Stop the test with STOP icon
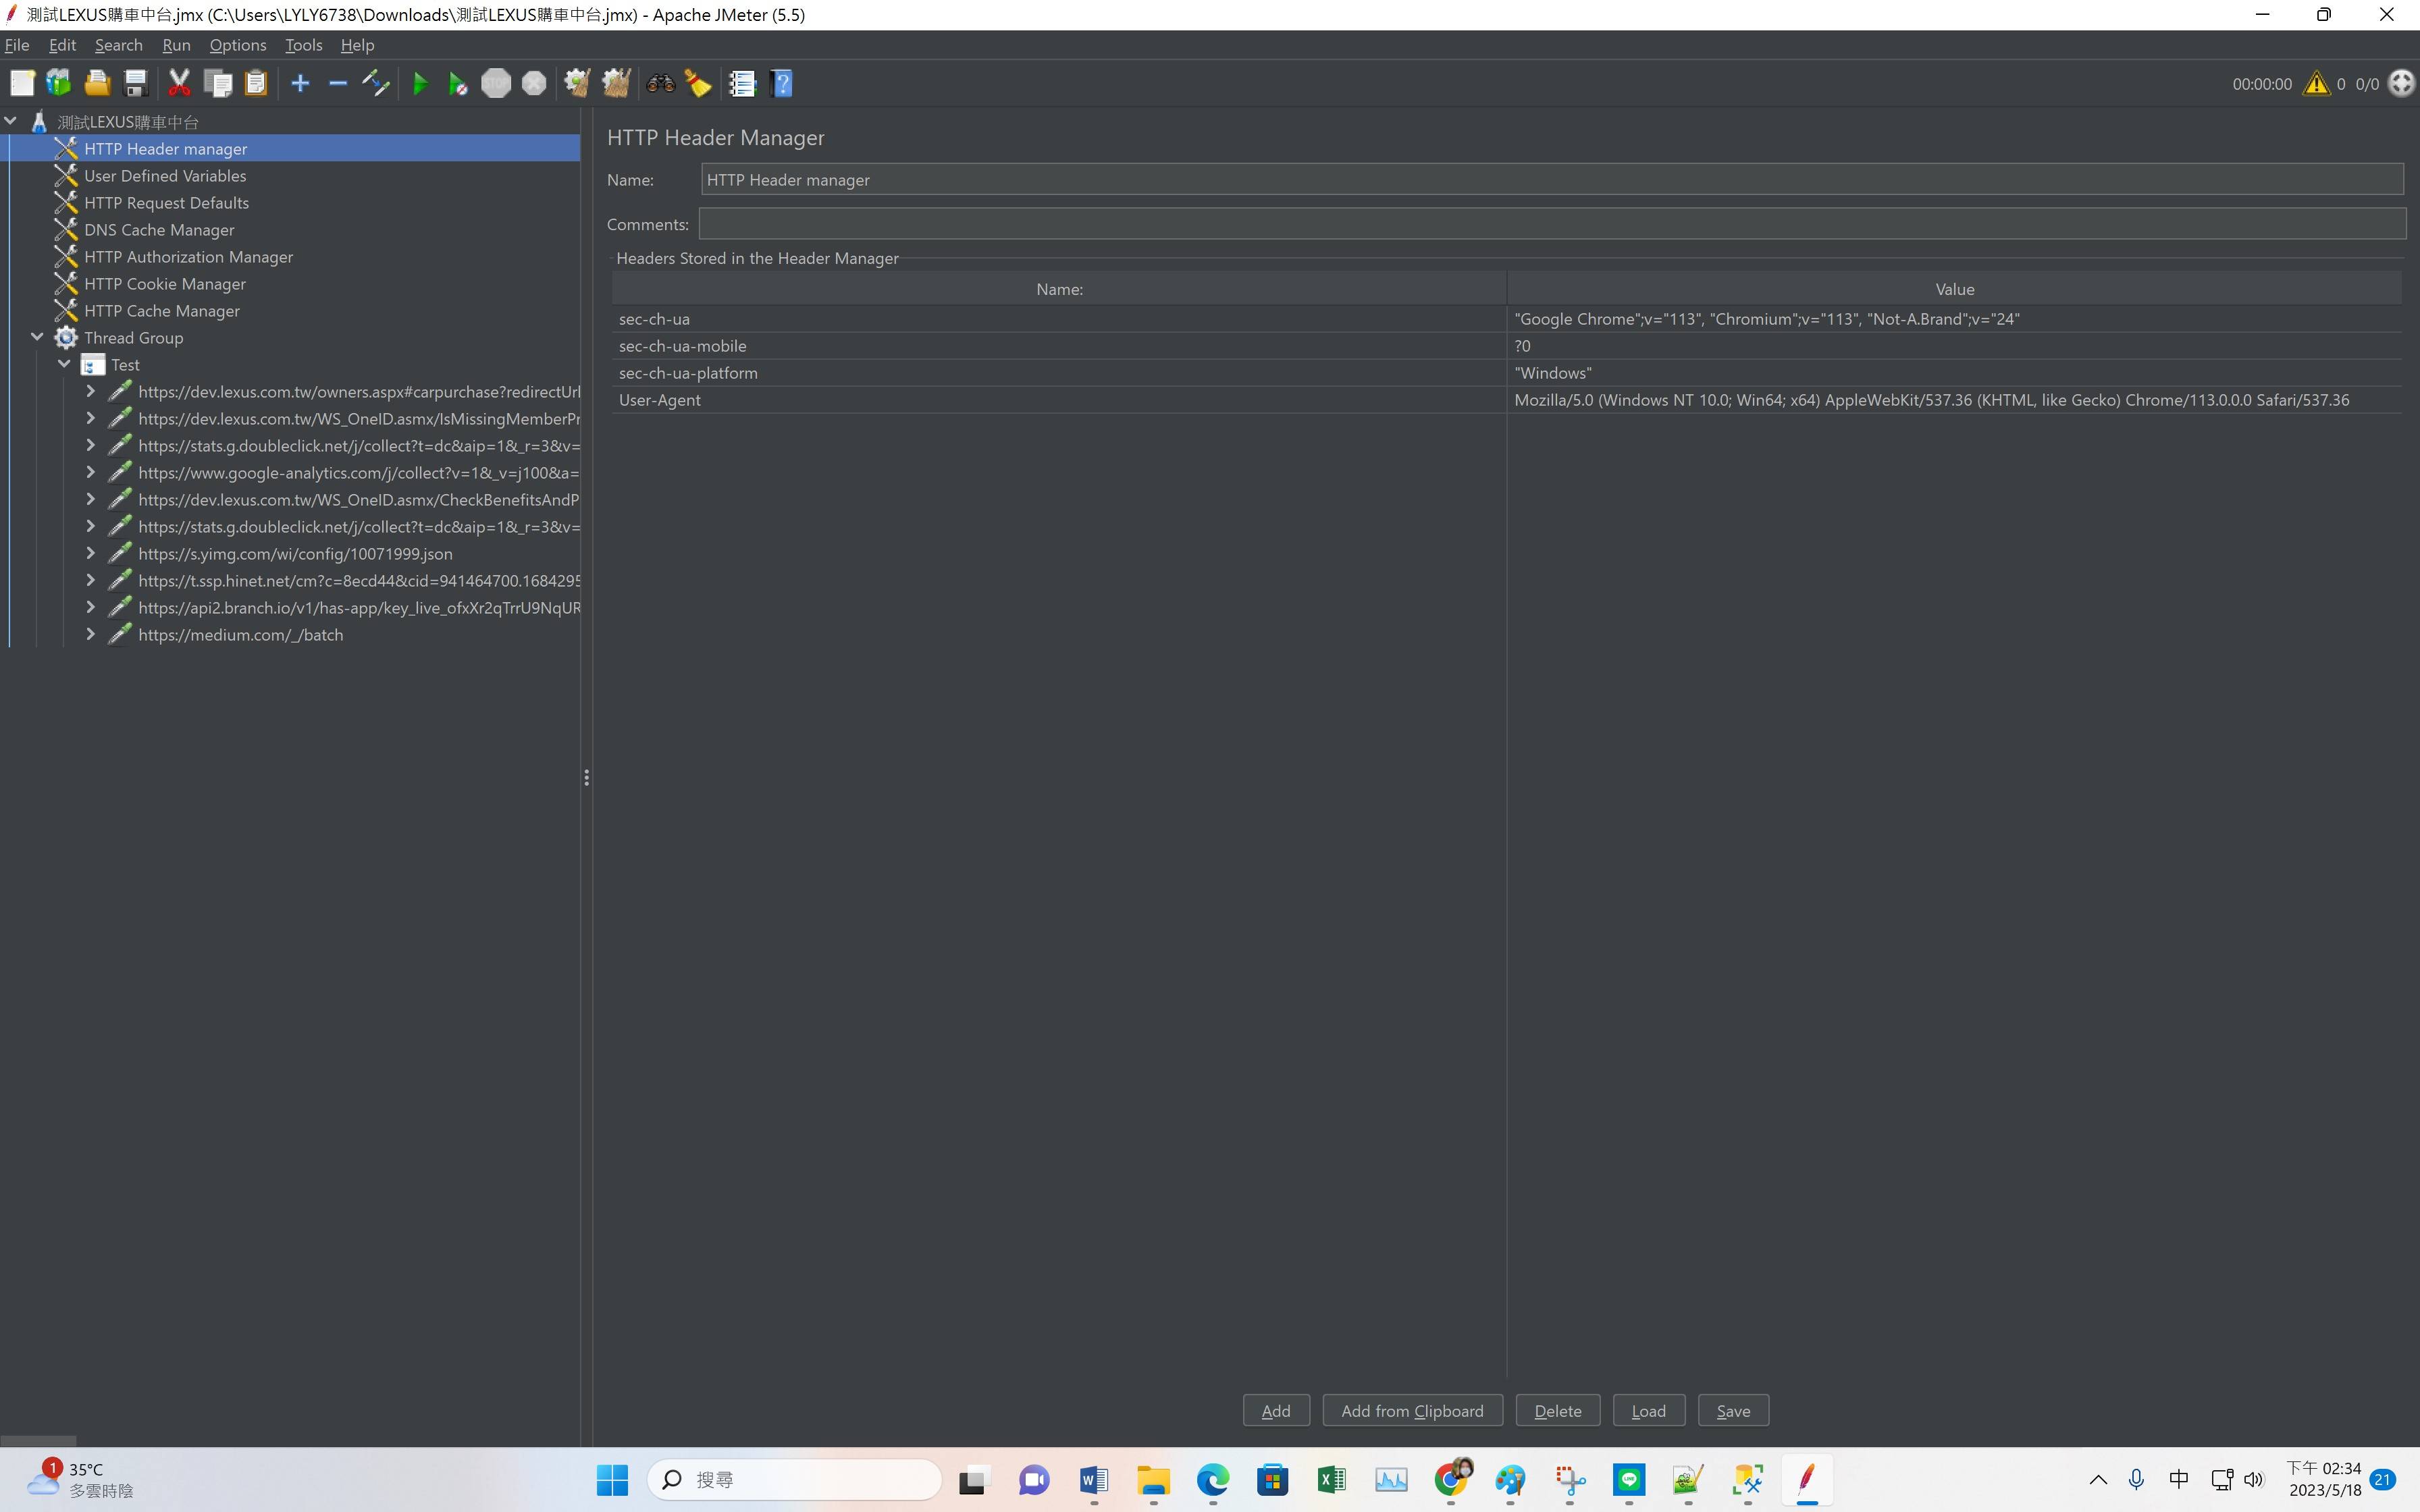Viewport: 2420px width, 1512px height. 496,83
